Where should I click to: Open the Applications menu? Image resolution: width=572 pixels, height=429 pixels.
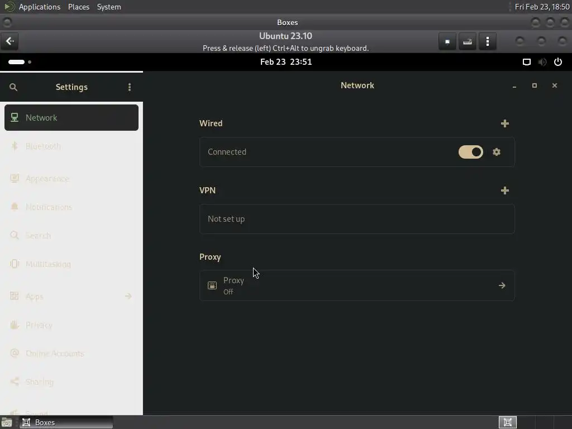click(x=40, y=7)
